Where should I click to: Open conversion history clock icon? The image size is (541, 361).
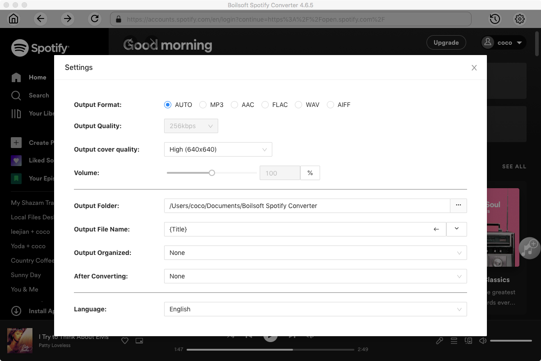pyautogui.click(x=495, y=19)
